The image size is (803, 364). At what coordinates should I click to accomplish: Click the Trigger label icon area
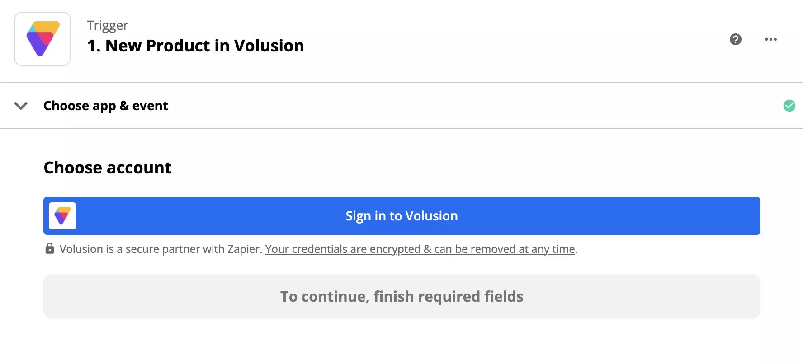[x=107, y=25]
